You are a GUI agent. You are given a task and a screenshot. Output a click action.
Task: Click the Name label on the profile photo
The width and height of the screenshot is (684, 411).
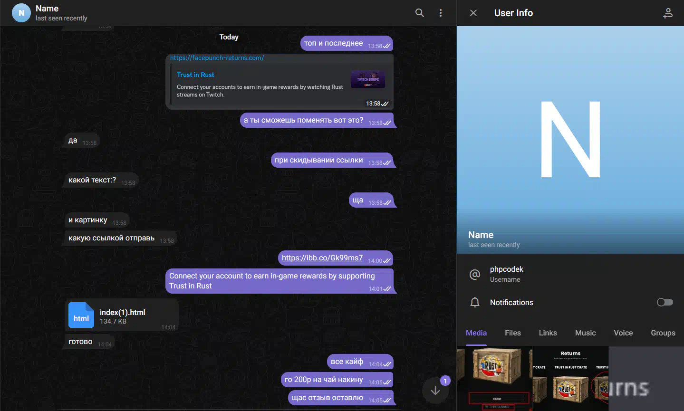pos(481,235)
